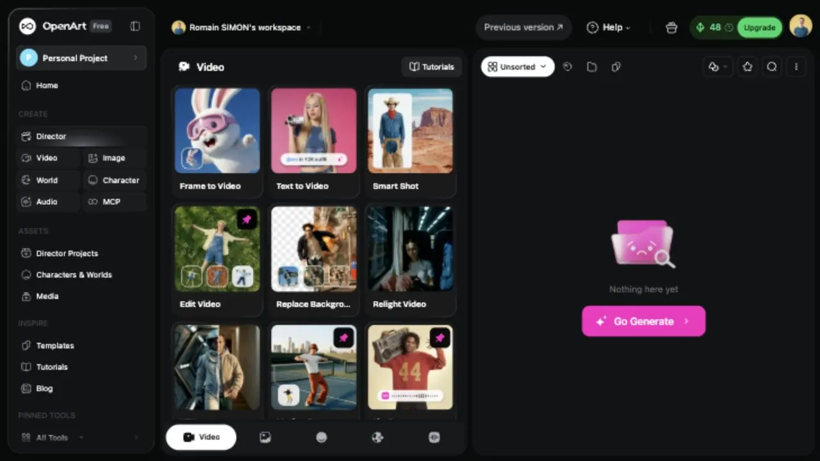Open Director Projects under Assets

(x=81, y=254)
